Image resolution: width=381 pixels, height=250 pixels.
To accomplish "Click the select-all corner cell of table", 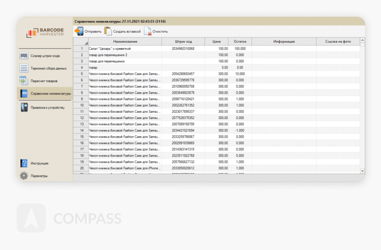I will [81, 42].
